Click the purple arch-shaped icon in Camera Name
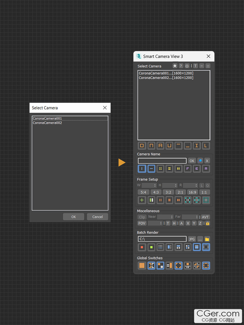The height and width of the screenshot is (325, 244). pyautogui.click(x=206, y=168)
